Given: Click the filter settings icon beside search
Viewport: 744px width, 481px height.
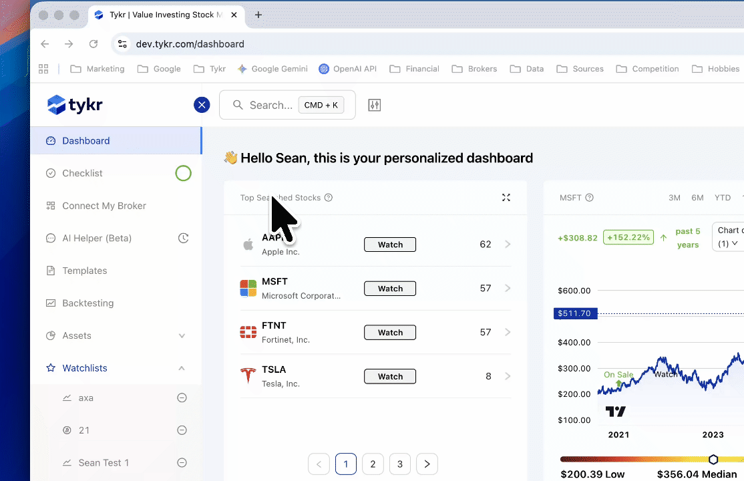Looking at the screenshot, I should [375, 105].
